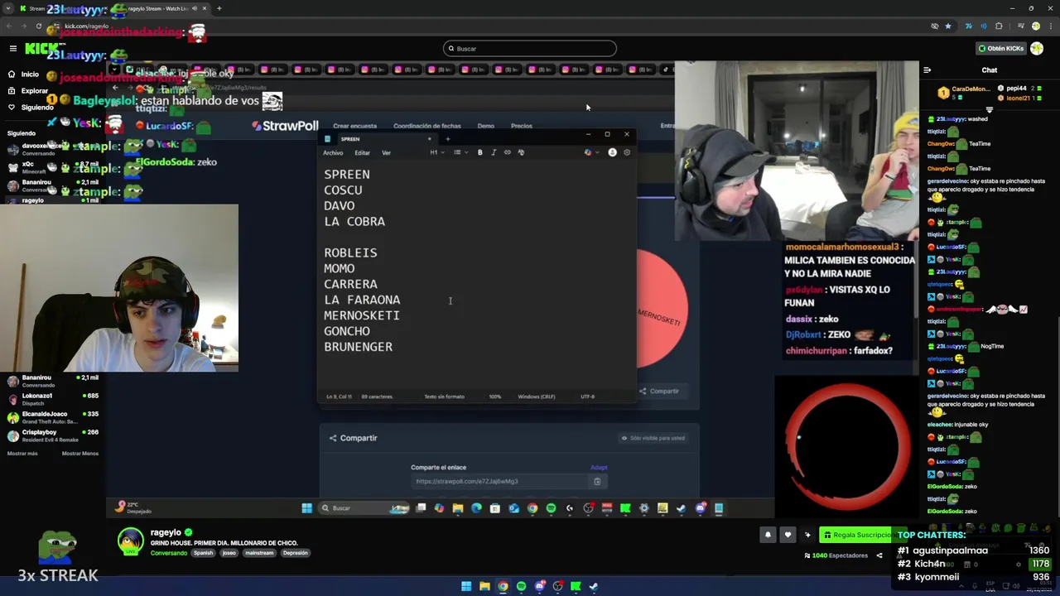Open Editar menu in Notepad

(x=362, y=153)
